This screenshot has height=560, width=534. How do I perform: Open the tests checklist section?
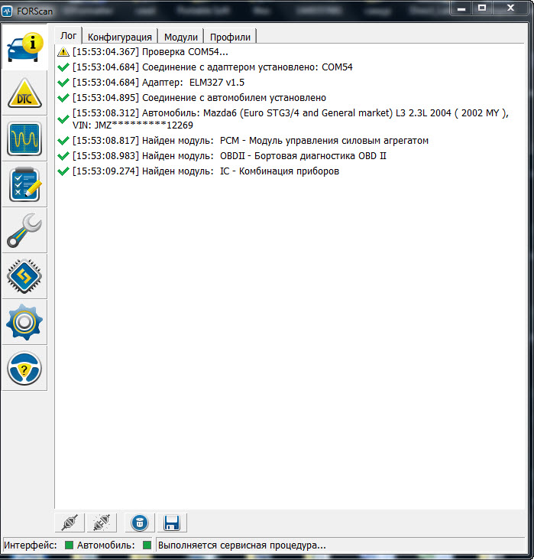[24, 185]
